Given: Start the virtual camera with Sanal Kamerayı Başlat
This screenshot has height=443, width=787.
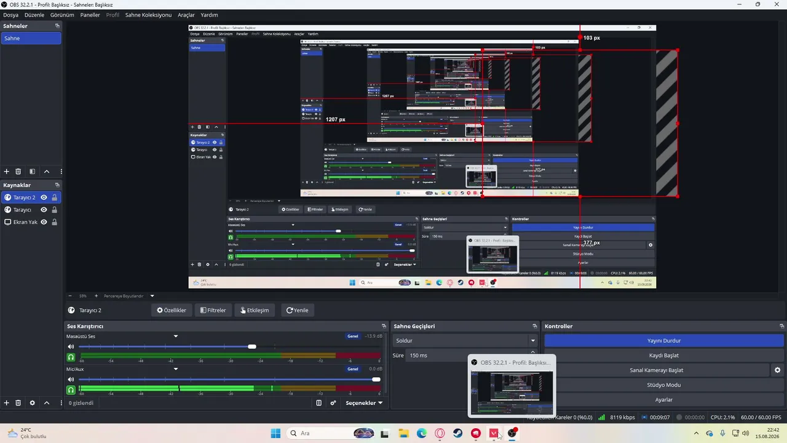Looking at the screenshot, I should pyautogui.click(x=657, y=370).
